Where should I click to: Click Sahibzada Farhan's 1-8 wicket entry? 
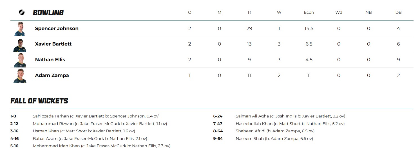pos(96,116)
